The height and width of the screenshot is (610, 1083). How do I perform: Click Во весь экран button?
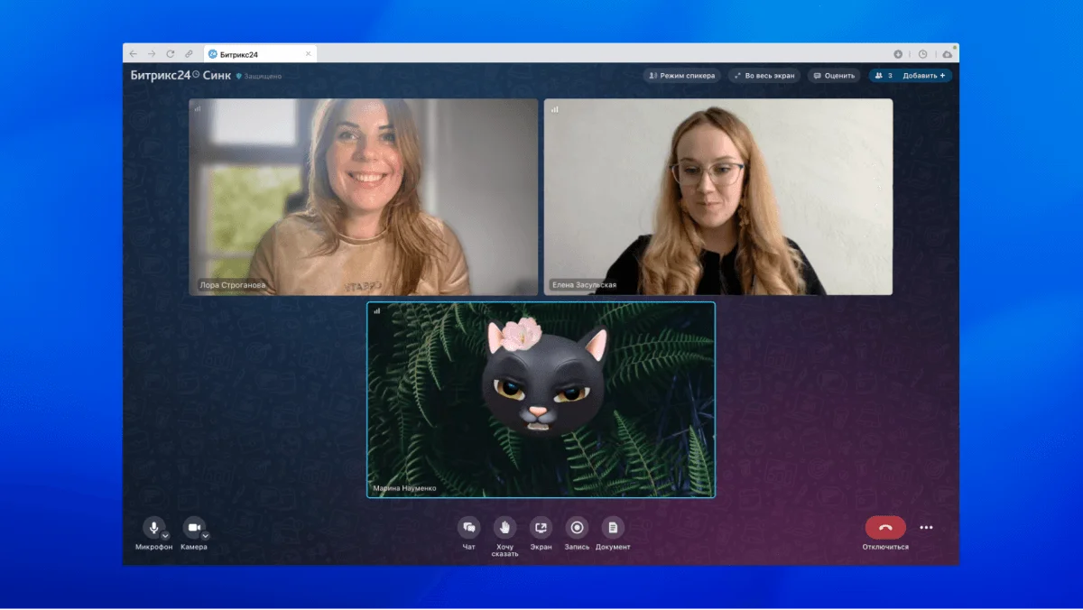tap(764, 76)
